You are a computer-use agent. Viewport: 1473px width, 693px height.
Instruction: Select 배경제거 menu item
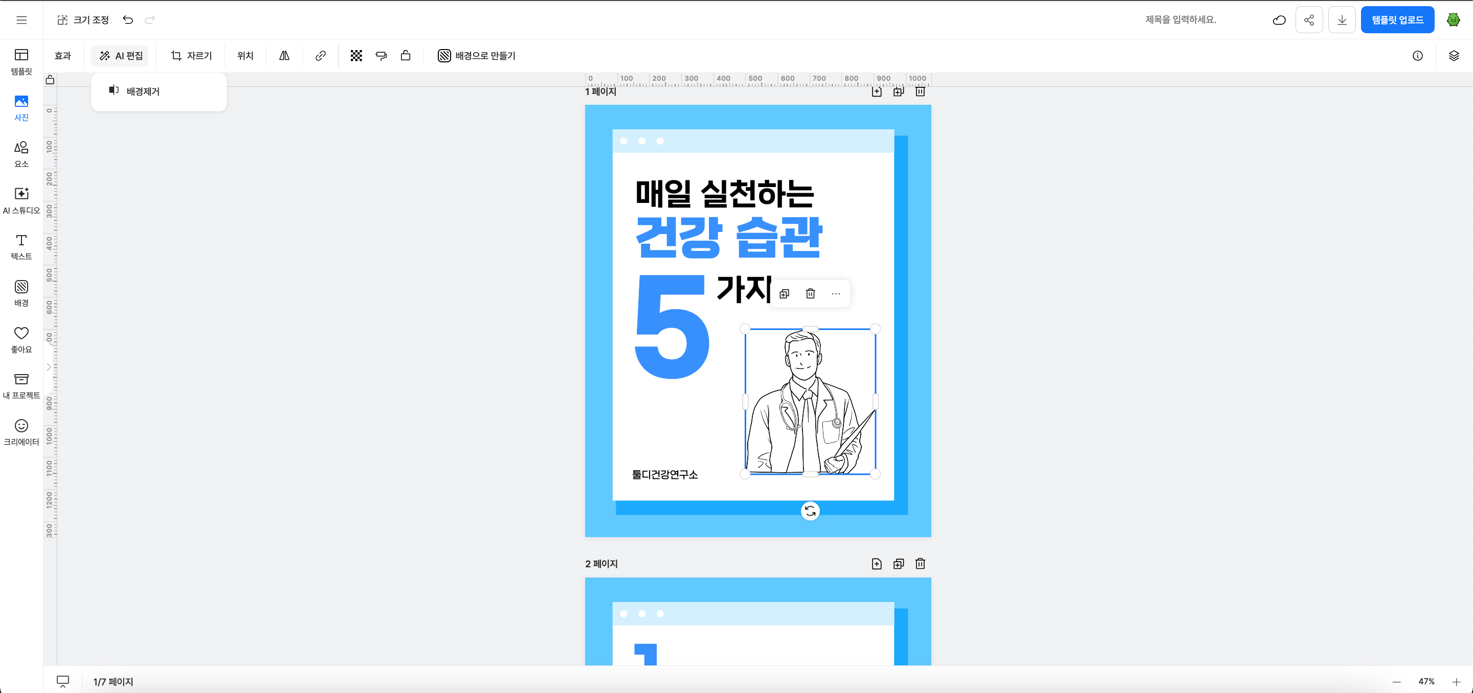(142, 91)
